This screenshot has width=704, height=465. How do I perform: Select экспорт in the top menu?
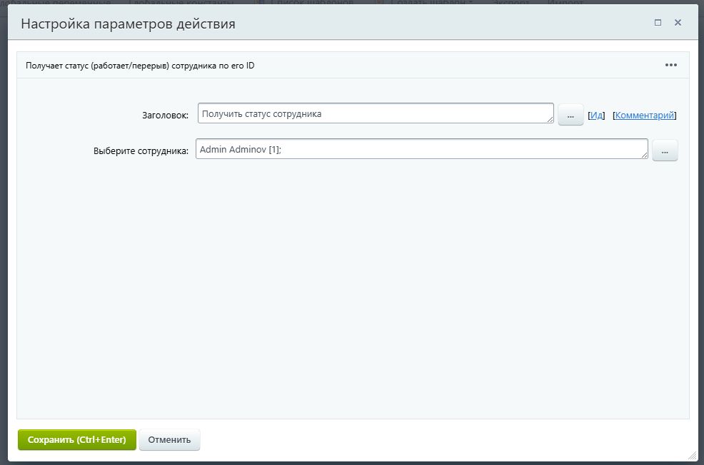(x=512, y=2)
